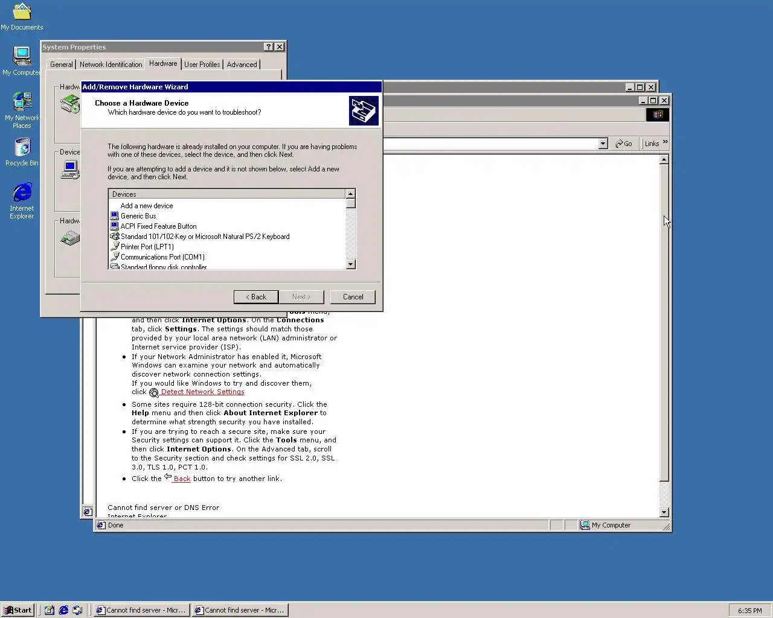Screen dimensions: 773x618
Task: Click the browser vertical scrollbar thumb
Action: click(664, 323)
